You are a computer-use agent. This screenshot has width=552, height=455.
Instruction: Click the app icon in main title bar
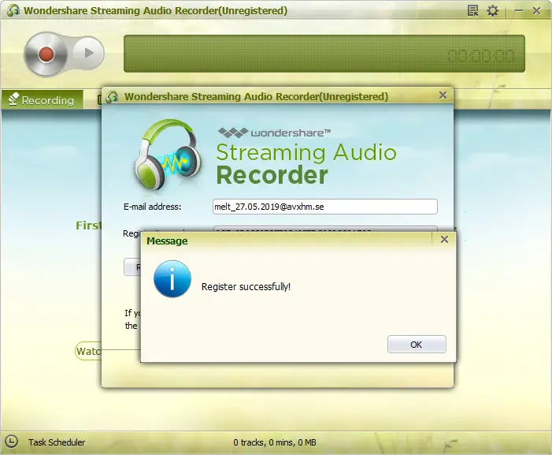[x=13, y=10]
